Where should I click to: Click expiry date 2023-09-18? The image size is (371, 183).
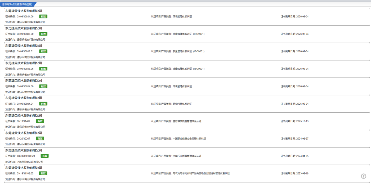pyautogui.click(x=302, y=173)
